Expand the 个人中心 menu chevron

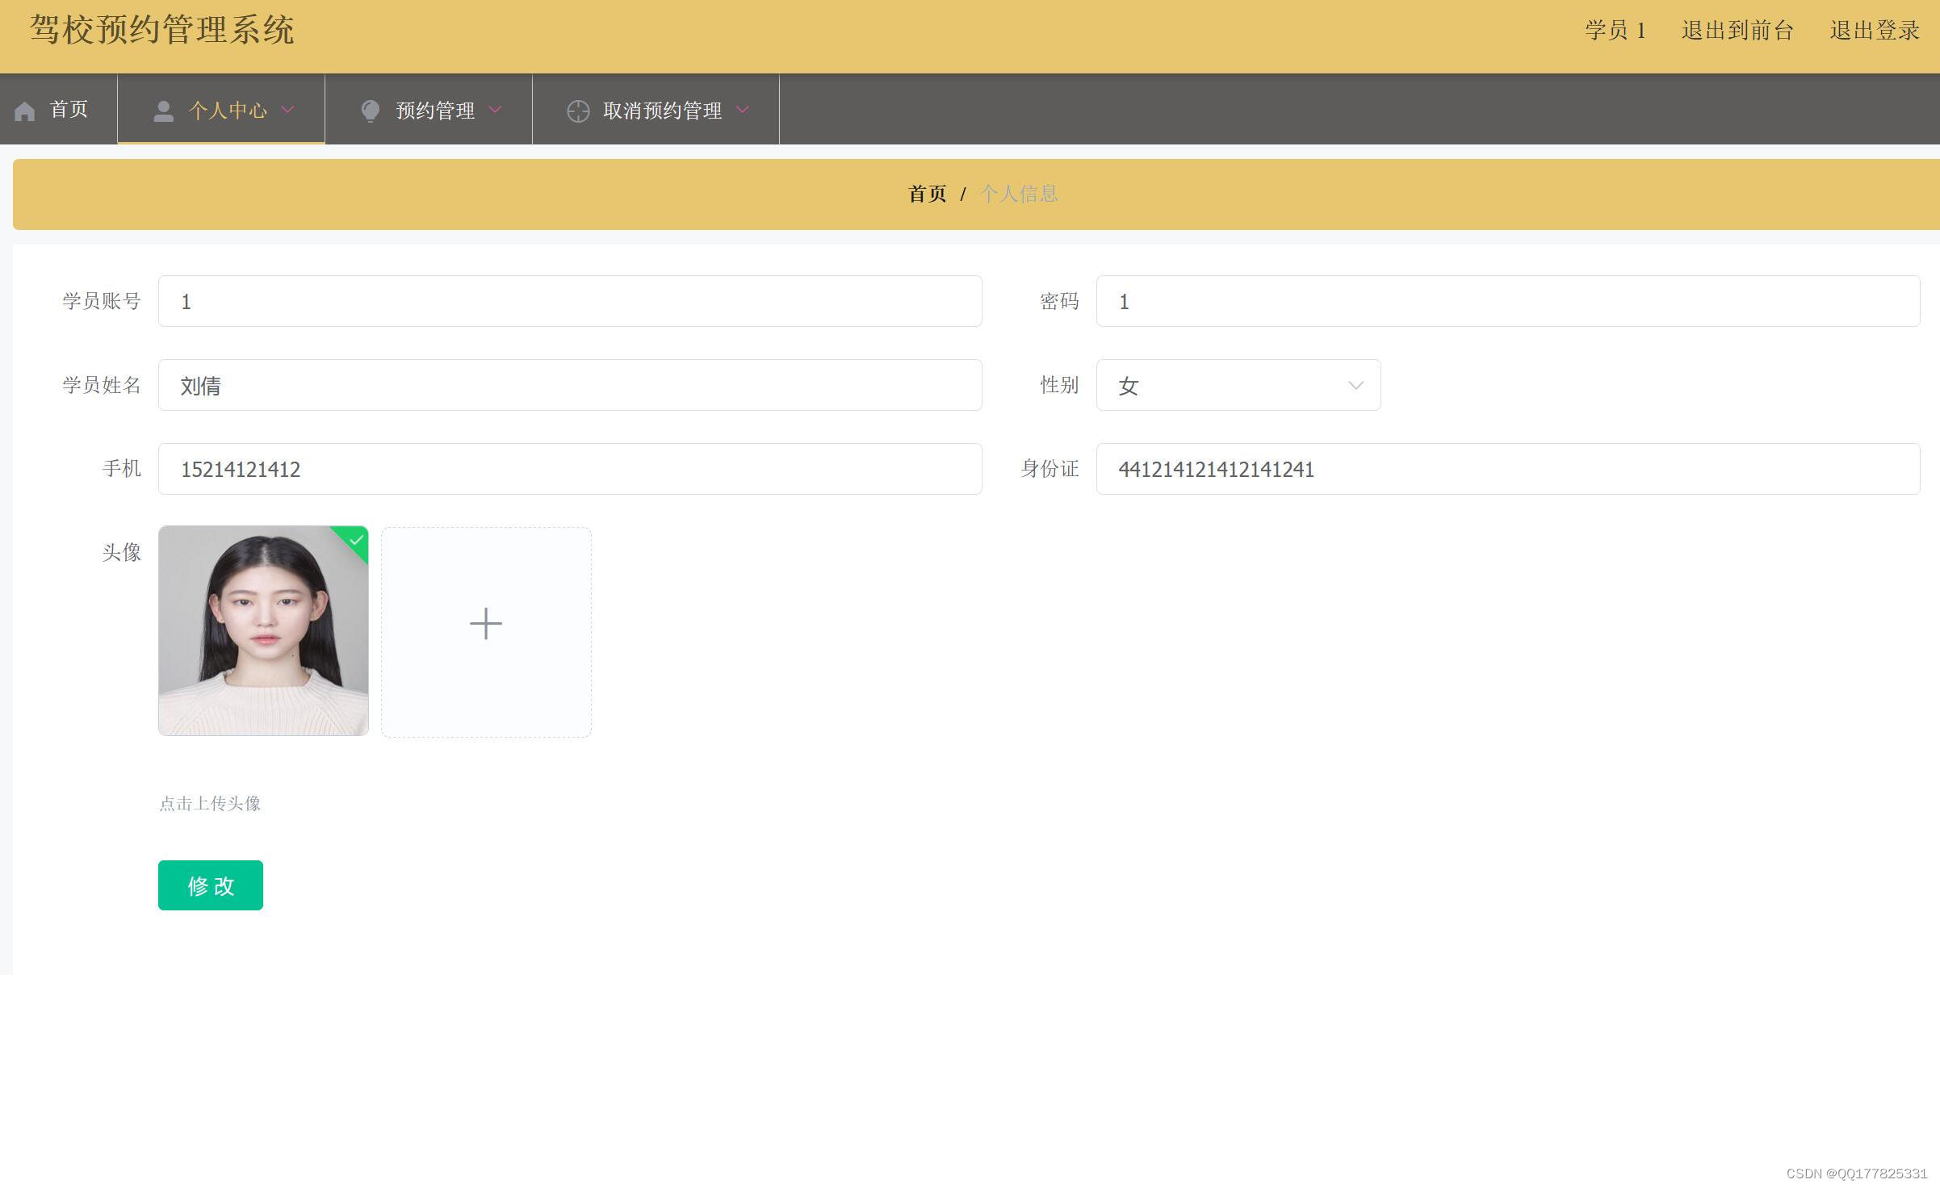pyautogui.click(x=287, y=110)
